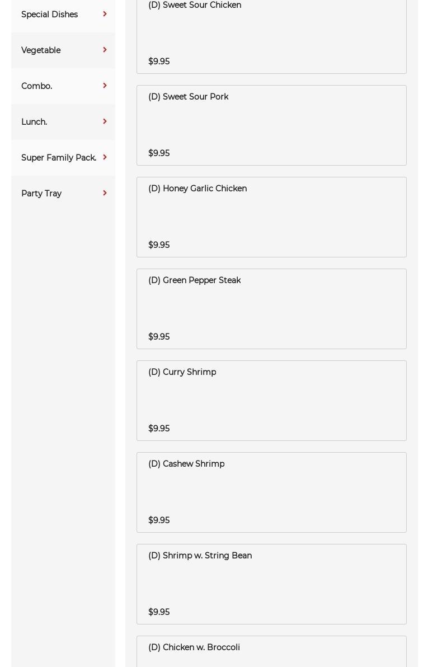This screenshot has height=667, width=428.
Task: Select the (D) Sweet Sour Pork dish
Action: [271, 125]
